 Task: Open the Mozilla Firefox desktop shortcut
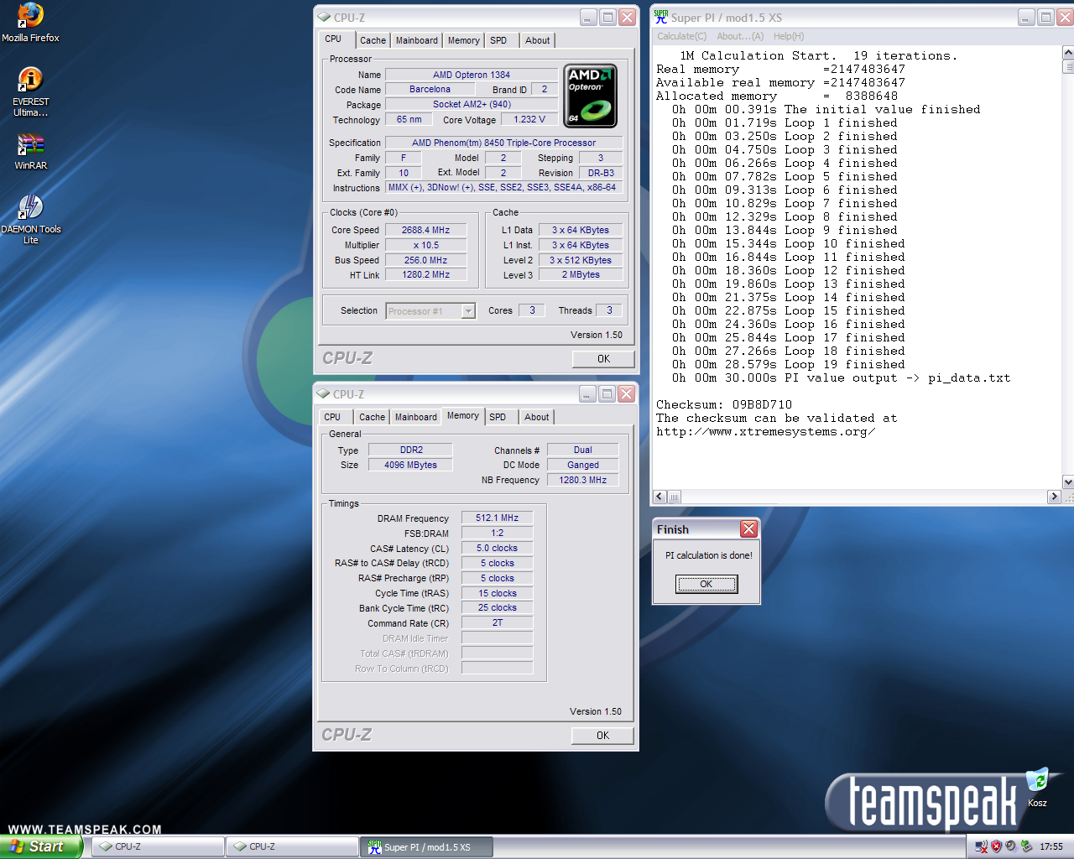pos(30,23)
